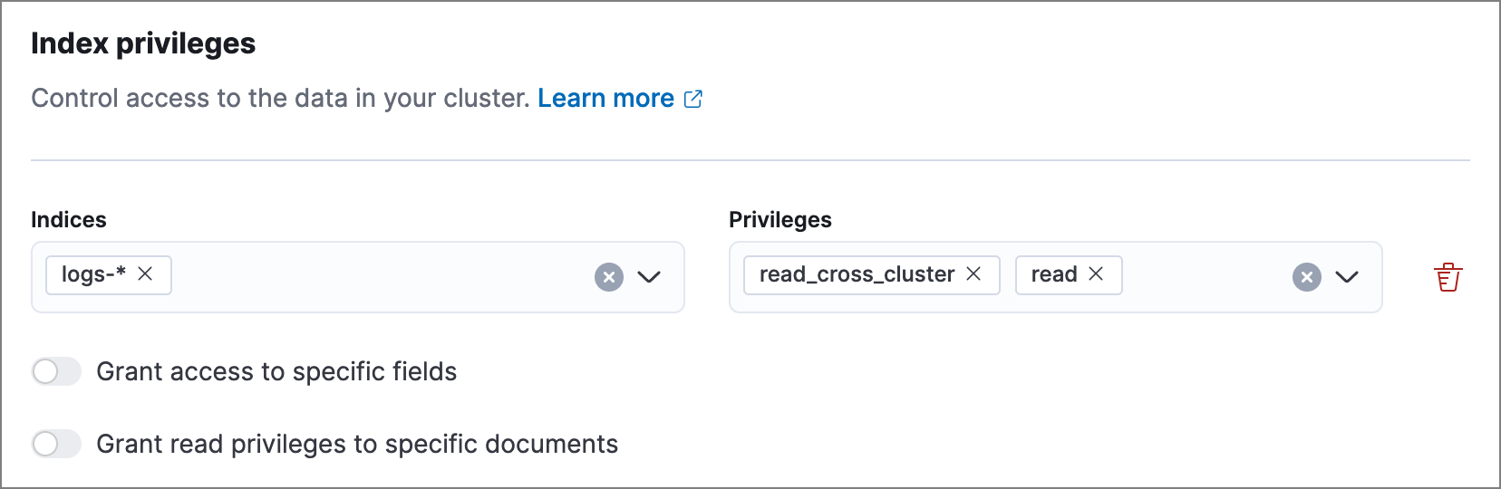Delete this index privilege row via trash icon
Screen dimensions: 1501x489
pyautogui.click(x=1448, y=277)
